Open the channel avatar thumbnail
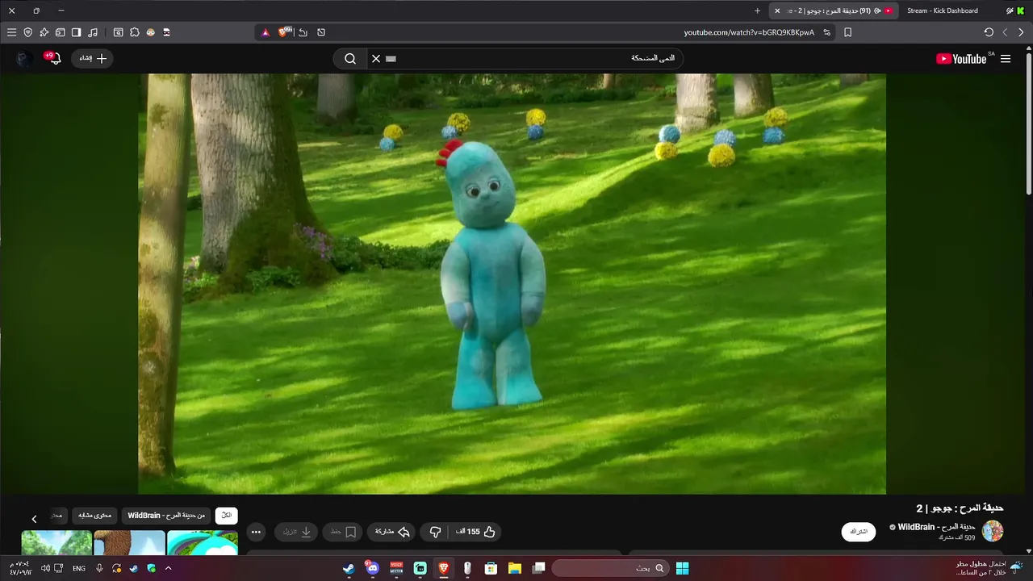Screen dimensions: 1033x581 [993, 531]
